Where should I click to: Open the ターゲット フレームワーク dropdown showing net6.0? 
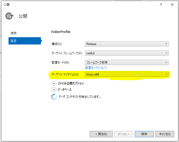127,53
